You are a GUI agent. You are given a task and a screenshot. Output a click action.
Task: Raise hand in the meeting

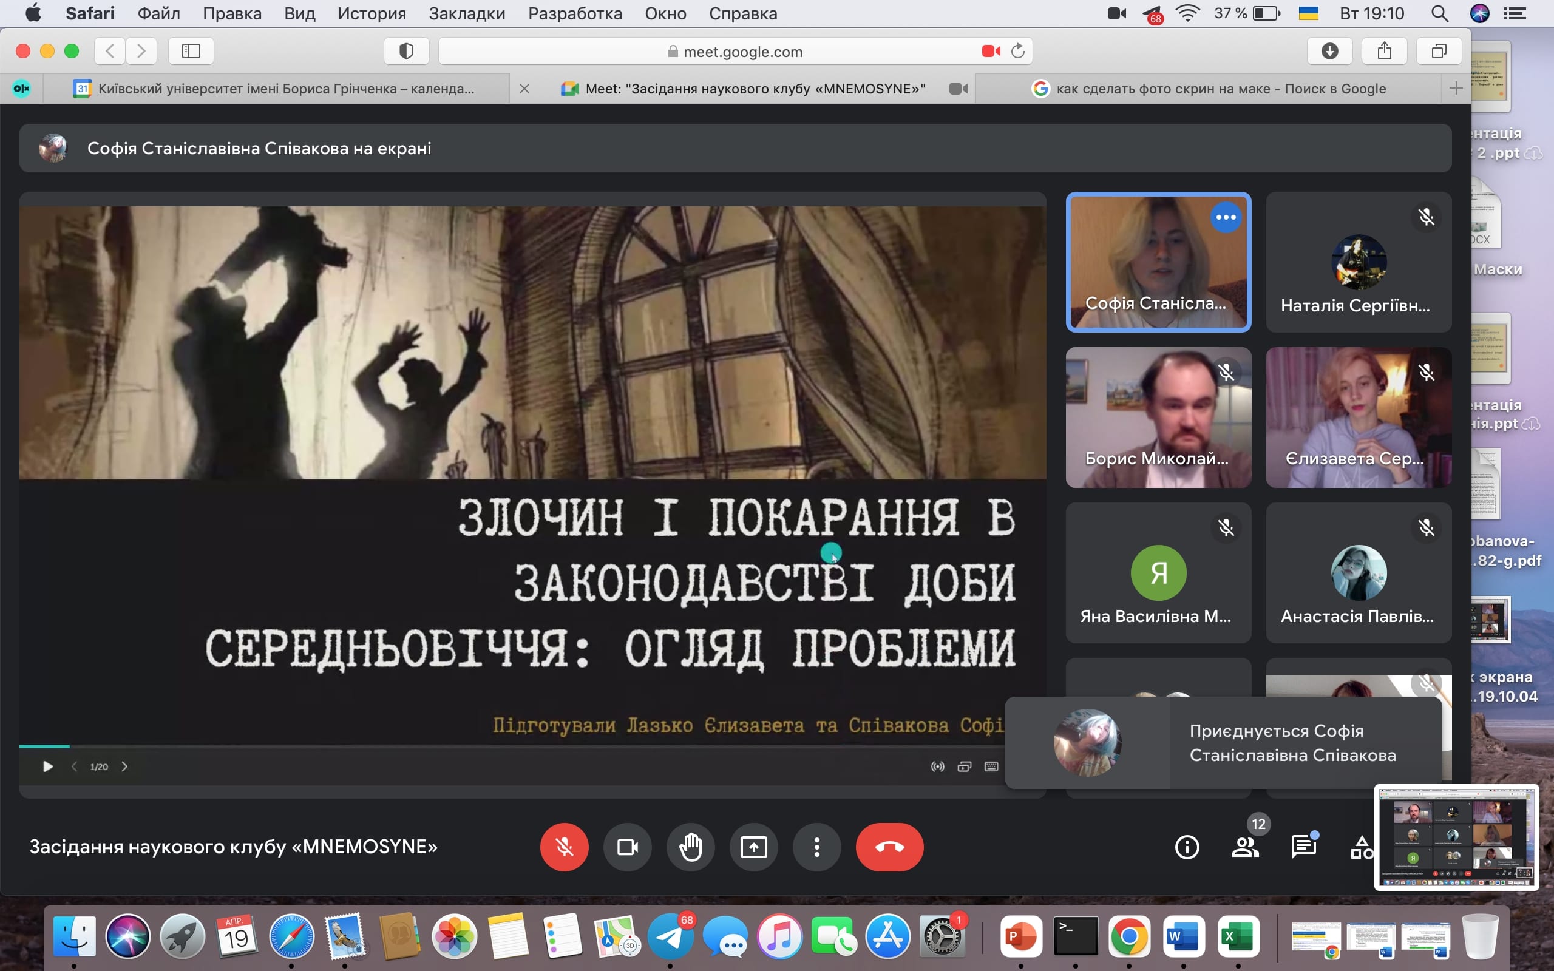coord(690,847)
